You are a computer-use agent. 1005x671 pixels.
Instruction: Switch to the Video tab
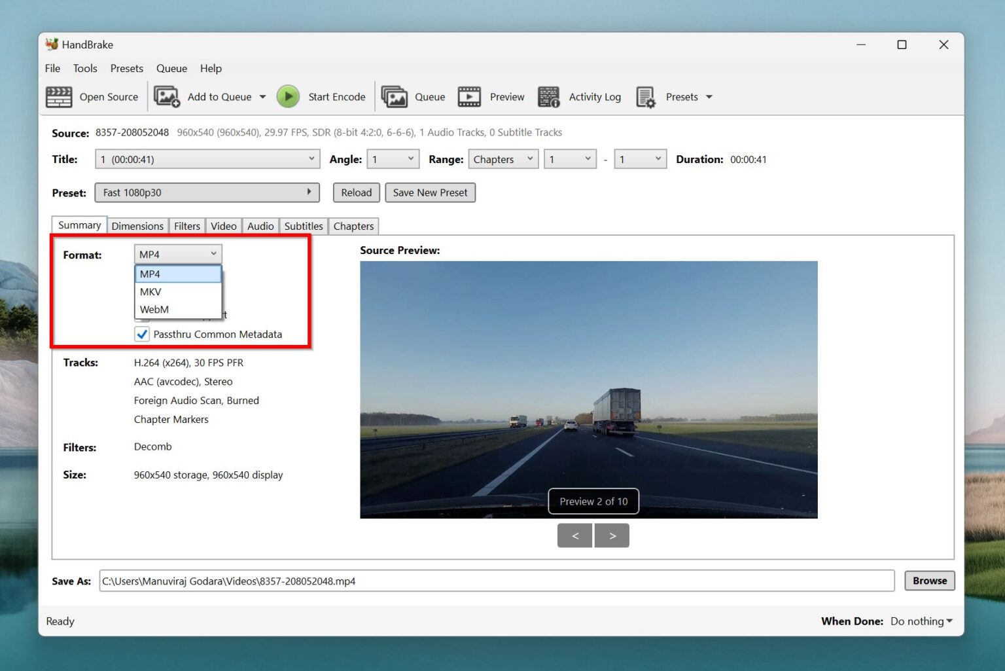pyautogui.click(x=223, y=226)
